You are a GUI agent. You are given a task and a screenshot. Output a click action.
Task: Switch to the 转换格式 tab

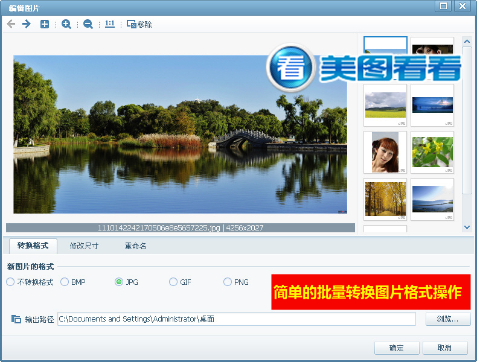click(x=33, y=246)
